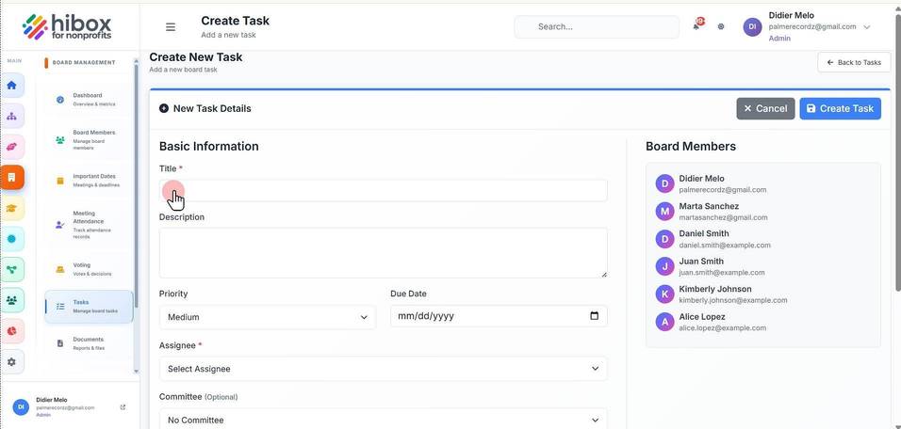Select Tasks menu item
The image size is (901, 429).
(x=89, y=307)
